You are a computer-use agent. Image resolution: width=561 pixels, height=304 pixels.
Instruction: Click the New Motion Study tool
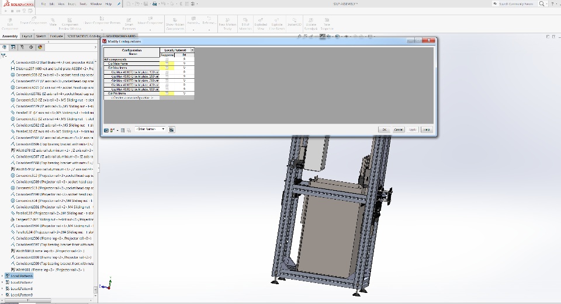pyautogui.click(x=227, y=25)
